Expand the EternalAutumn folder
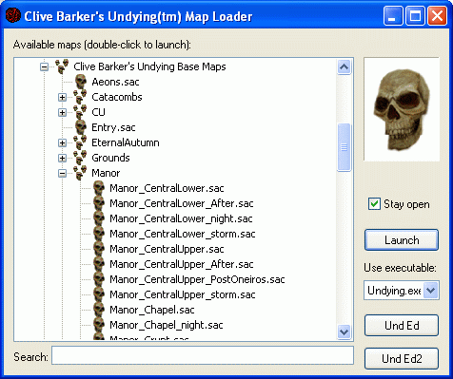The height and width of the screenshot is (379, 453). [x=62, y=142]
